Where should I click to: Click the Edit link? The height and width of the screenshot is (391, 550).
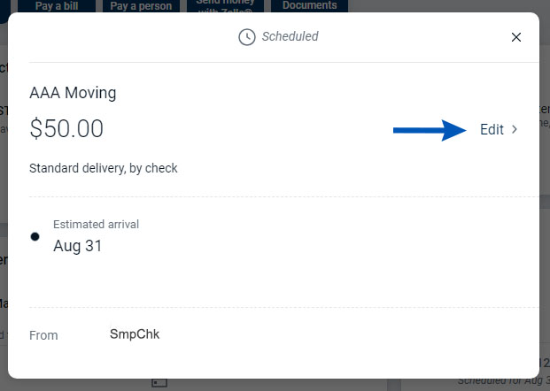492,129
